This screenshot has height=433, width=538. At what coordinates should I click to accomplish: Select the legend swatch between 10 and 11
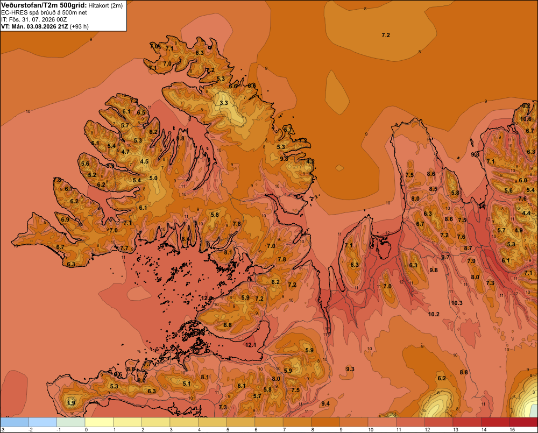tap(382, 422)
